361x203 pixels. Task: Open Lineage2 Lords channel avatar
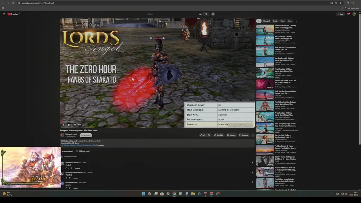click(x=62, y=135)
